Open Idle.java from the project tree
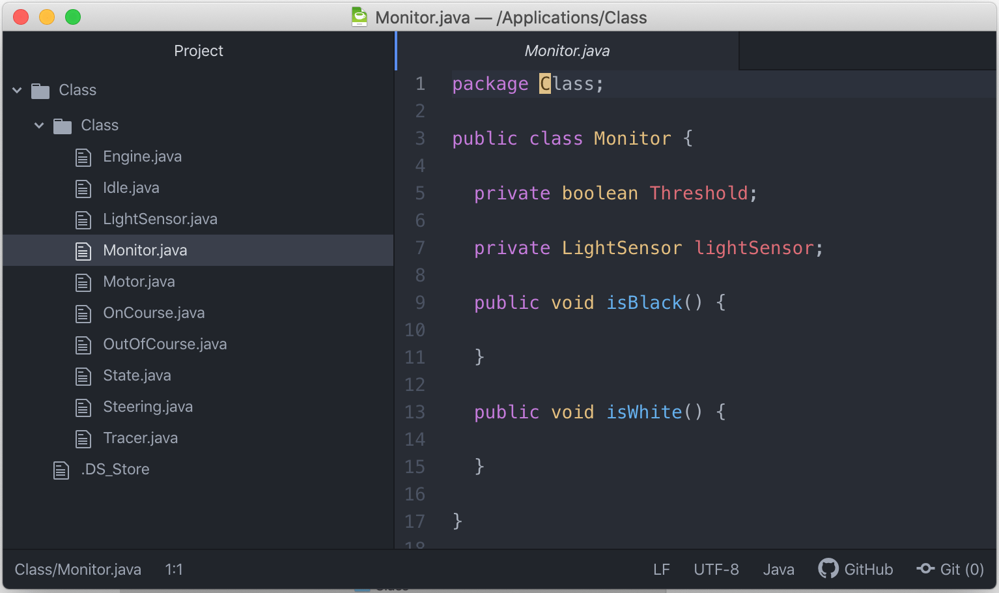Image resolution: width=999 pixels, height=593 pixels. tap(132, 188)
